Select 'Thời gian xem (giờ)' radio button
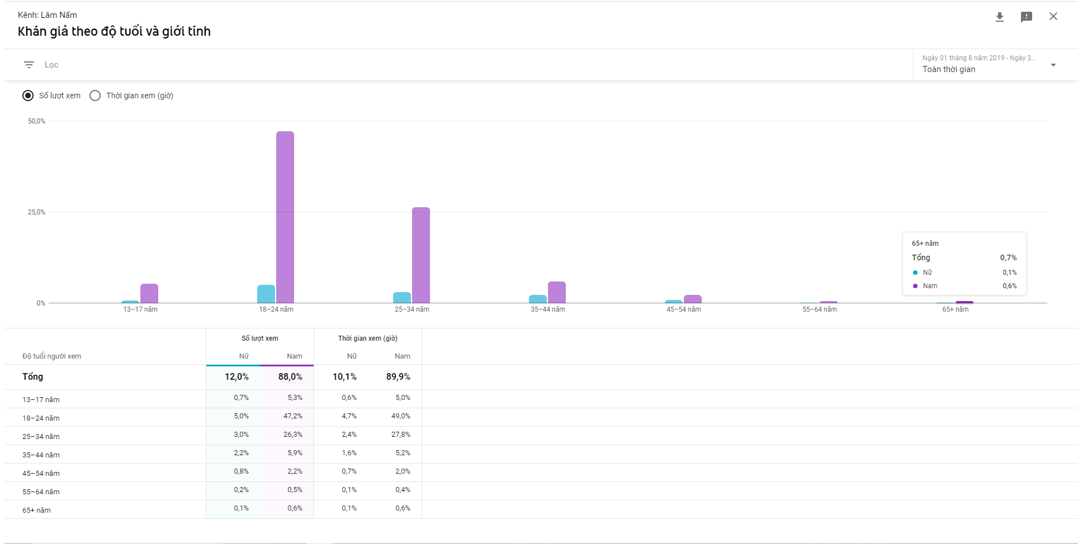Screen dimensions: 1078x544 95,96
